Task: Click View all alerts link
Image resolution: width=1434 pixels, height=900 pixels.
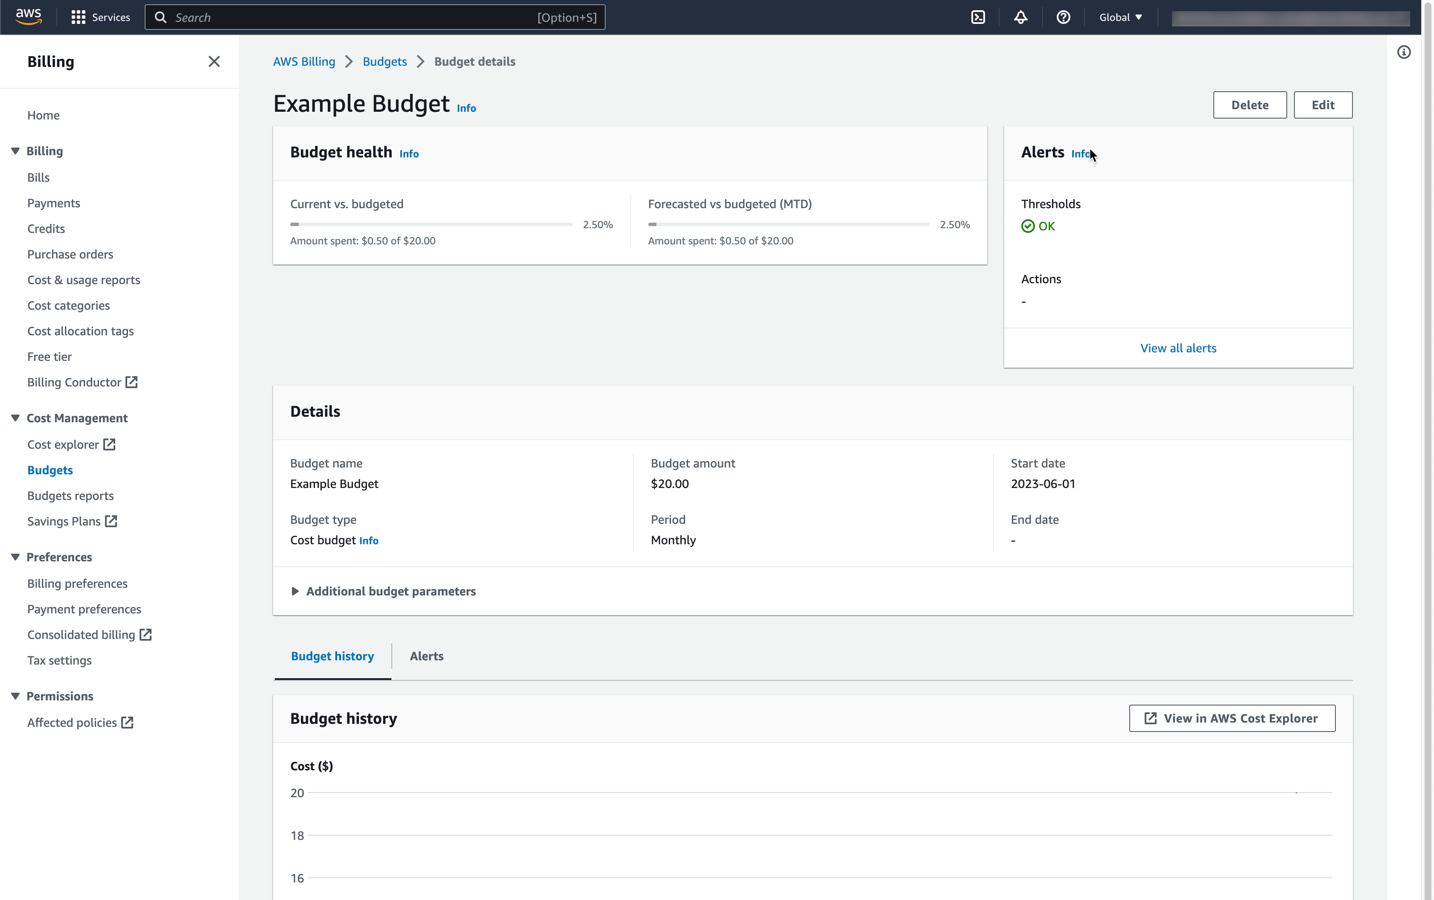Action: point(1178,348)
